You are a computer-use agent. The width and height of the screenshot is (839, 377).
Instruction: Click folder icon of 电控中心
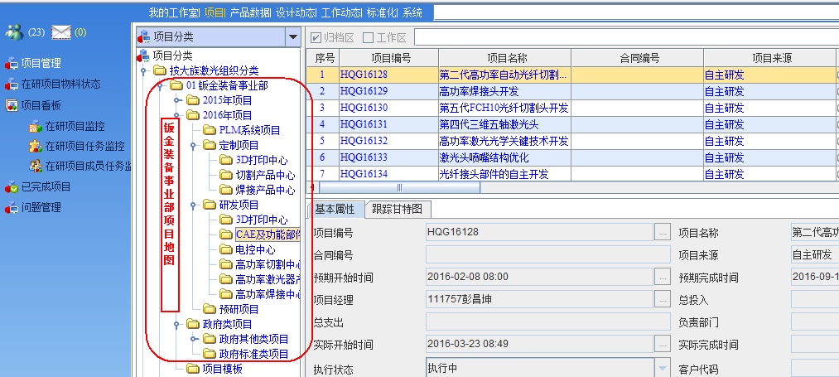[226, 249]
